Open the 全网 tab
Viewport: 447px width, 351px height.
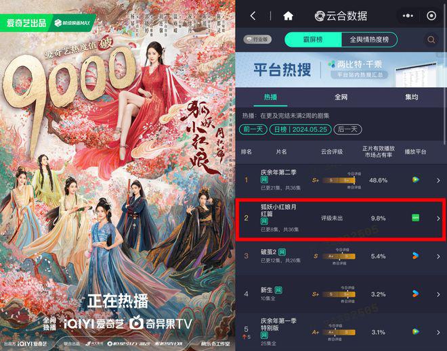[341, 97]
